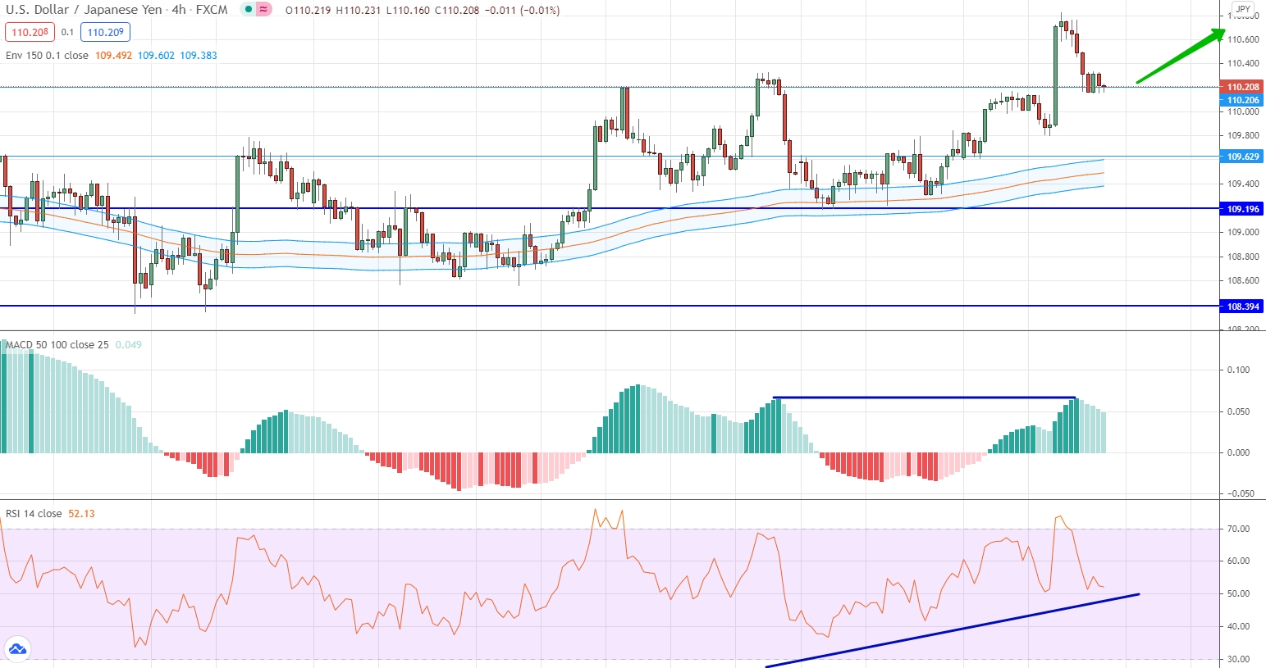Click the FXCM source label in title
This screenshot has width=1266, height=668.
(x=212, y=10)
